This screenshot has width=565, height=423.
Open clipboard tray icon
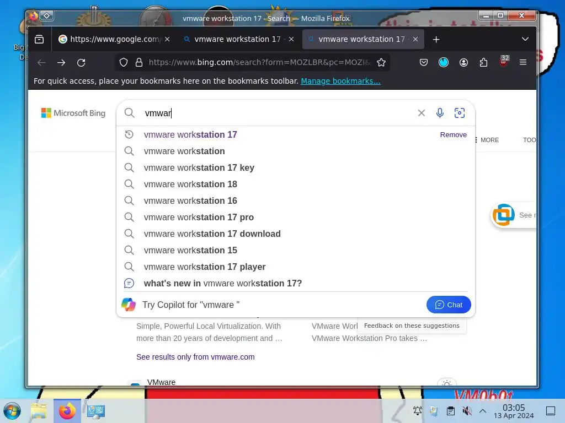[450, 410]
